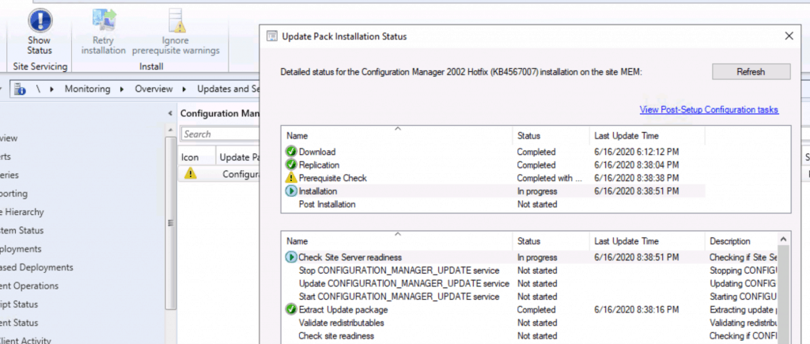Select the Prerequisite Check row

[x=494, y=178]
